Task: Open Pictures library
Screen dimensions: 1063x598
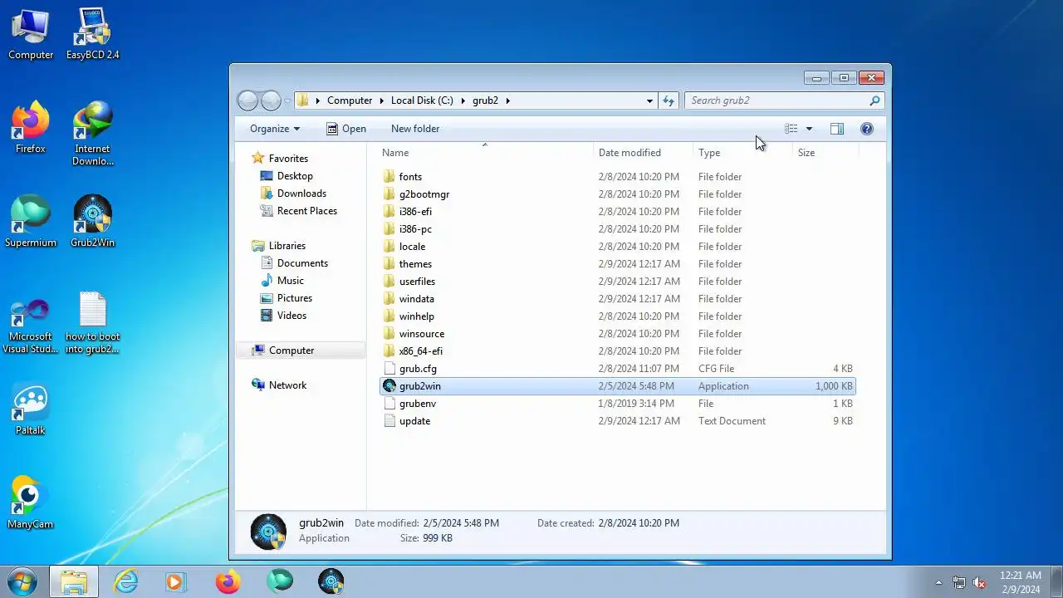Action: (x=295, y=298)
